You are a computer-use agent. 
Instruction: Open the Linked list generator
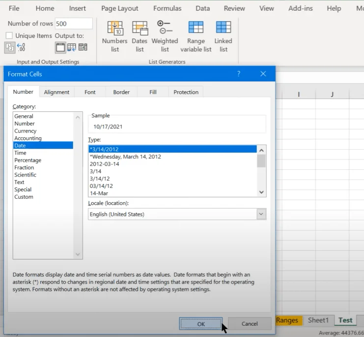(x=224, y=37)
